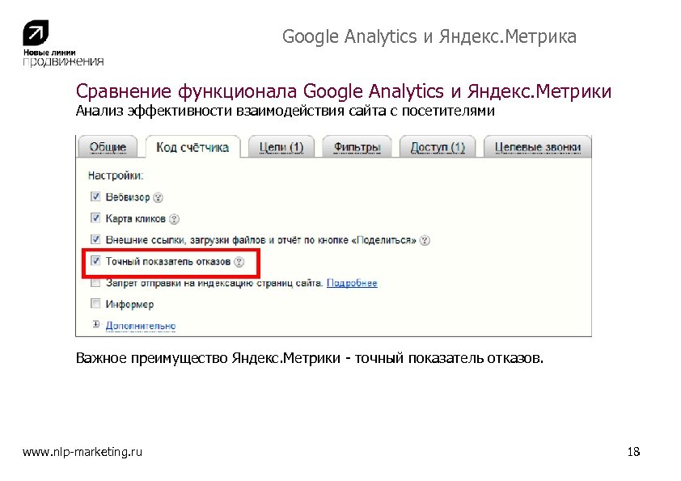Click help icon next to Вебвизор
681x481 pixels.
point(159,197)
